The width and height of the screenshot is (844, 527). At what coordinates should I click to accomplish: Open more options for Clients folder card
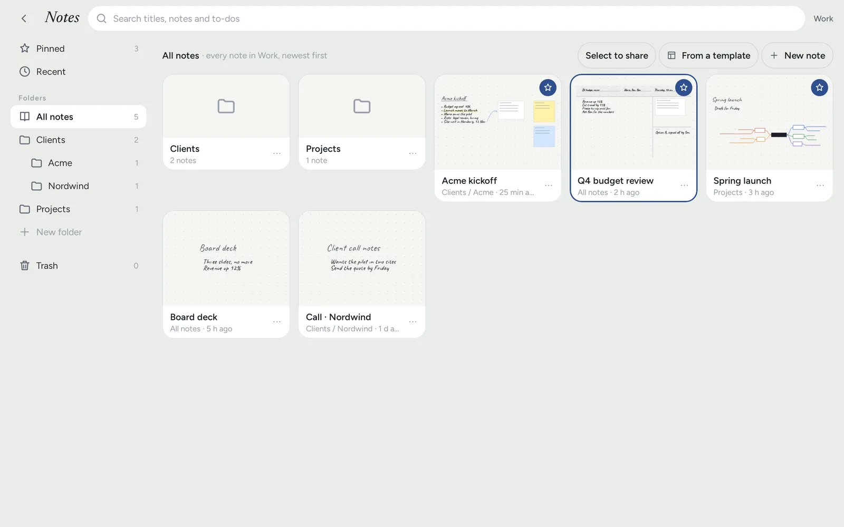point(277,153)
